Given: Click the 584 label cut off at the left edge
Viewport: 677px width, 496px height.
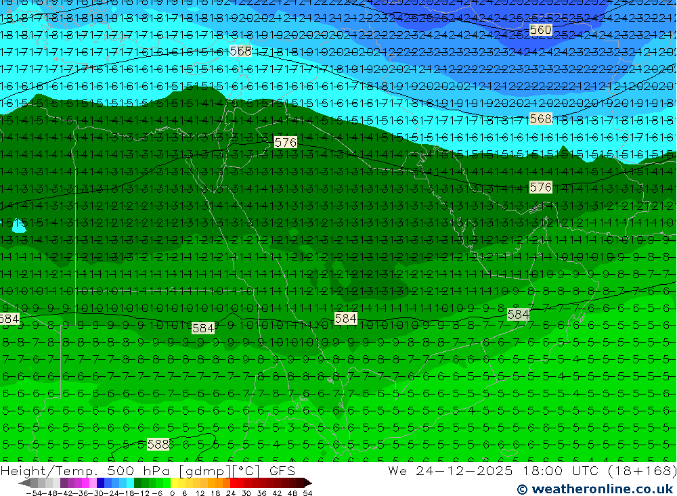Looking at the screenshot, I should (9, 319).
